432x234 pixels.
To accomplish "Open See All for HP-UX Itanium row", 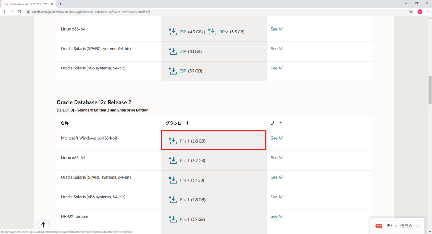I will tap(277, 216).
